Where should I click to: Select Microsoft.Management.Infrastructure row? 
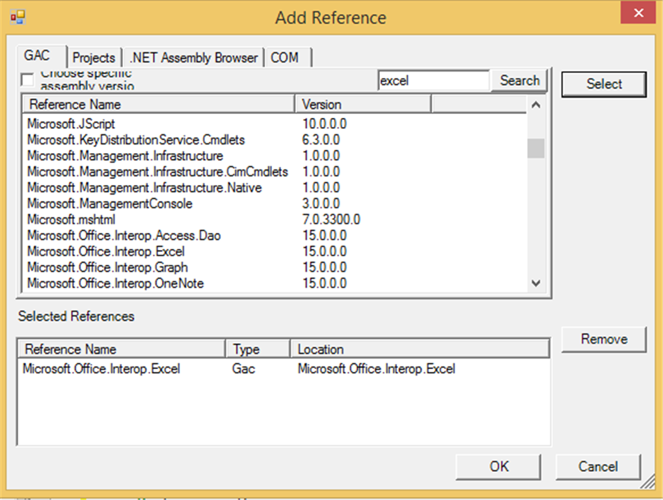(125, 156)
